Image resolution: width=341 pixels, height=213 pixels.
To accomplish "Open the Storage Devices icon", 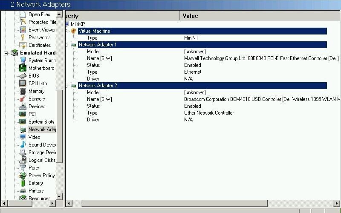I will click(x=23, y=153).
